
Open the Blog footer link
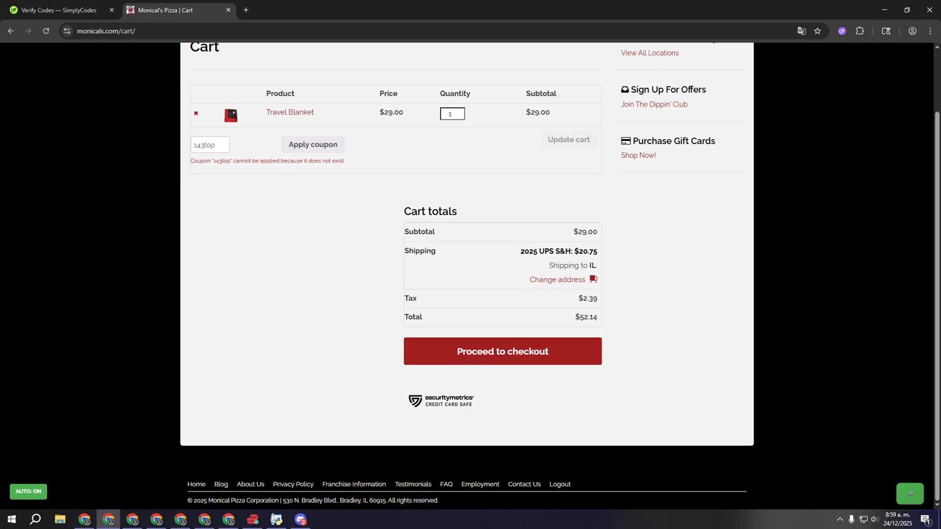[221, 484]
